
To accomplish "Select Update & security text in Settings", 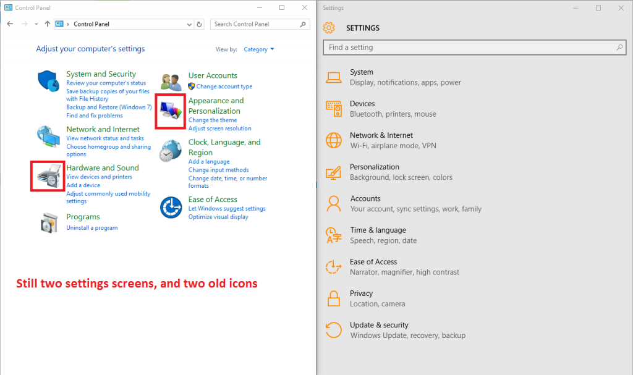I will [x=379, y=325].
